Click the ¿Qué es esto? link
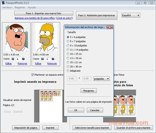Image resolution: width=156 pixels, height=133 pixels. coord(64,18)
